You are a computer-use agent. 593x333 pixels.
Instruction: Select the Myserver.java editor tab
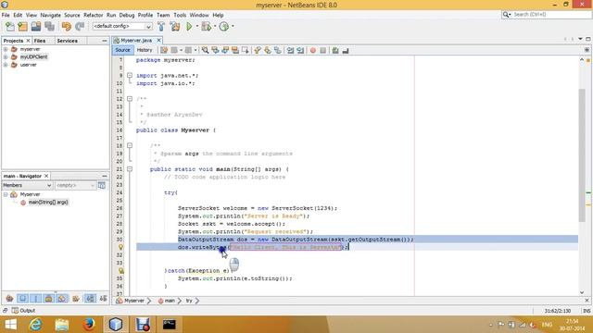(x=136, y=41)
